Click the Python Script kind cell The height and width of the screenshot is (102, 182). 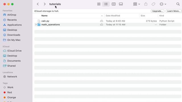pyautogui.click(x=167, y=21)
